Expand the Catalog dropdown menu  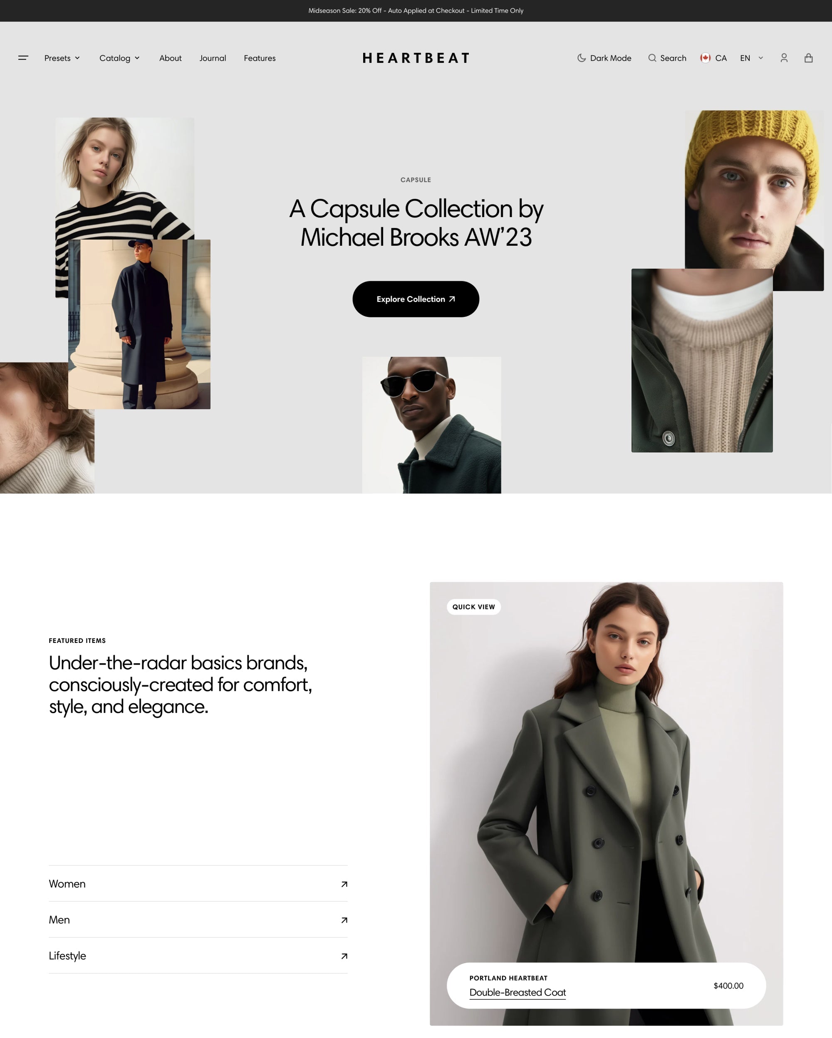coord(119,58)
